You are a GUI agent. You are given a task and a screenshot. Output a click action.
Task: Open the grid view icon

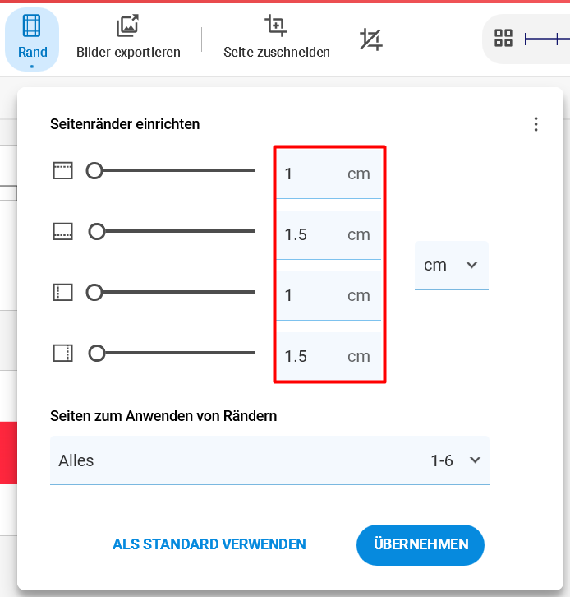point(503,38)
